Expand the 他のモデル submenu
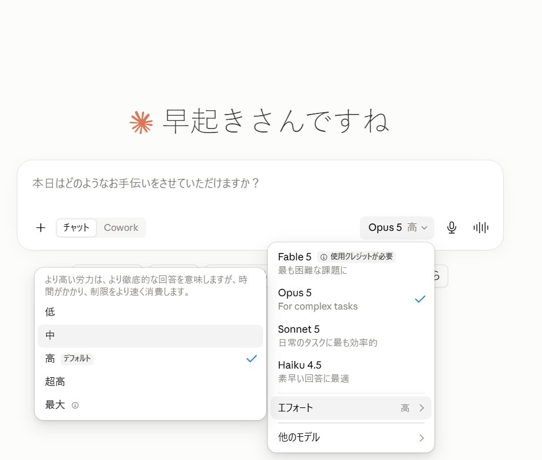The width and height of the screenshot is (542, 460). coord(351,437)
